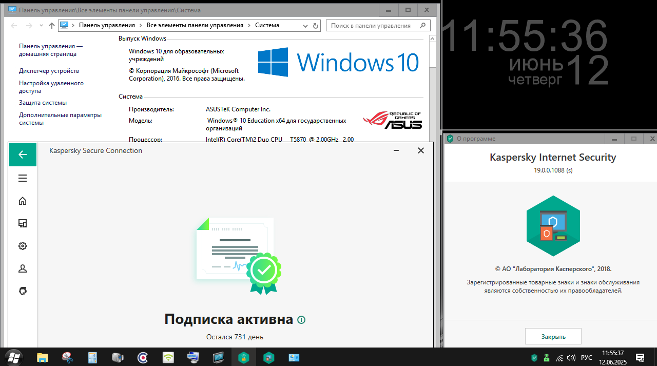This screenshot has width=657, height=366.
Task: Open Настройка удаленного доступа link
Action: coord(51,87)
